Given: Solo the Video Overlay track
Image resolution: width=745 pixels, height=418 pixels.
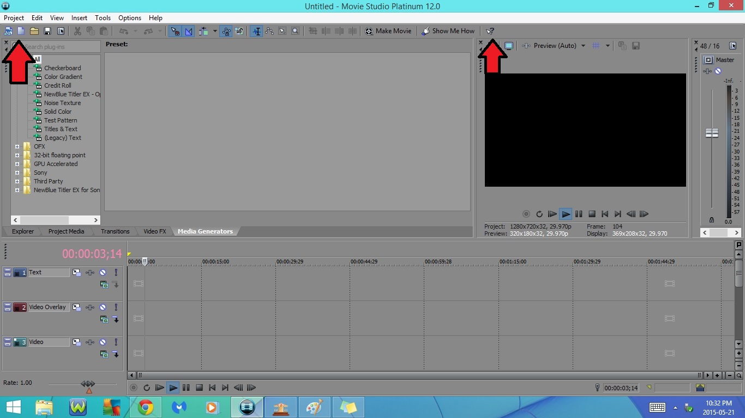Looking at the screenshot, I should point(116,307).
